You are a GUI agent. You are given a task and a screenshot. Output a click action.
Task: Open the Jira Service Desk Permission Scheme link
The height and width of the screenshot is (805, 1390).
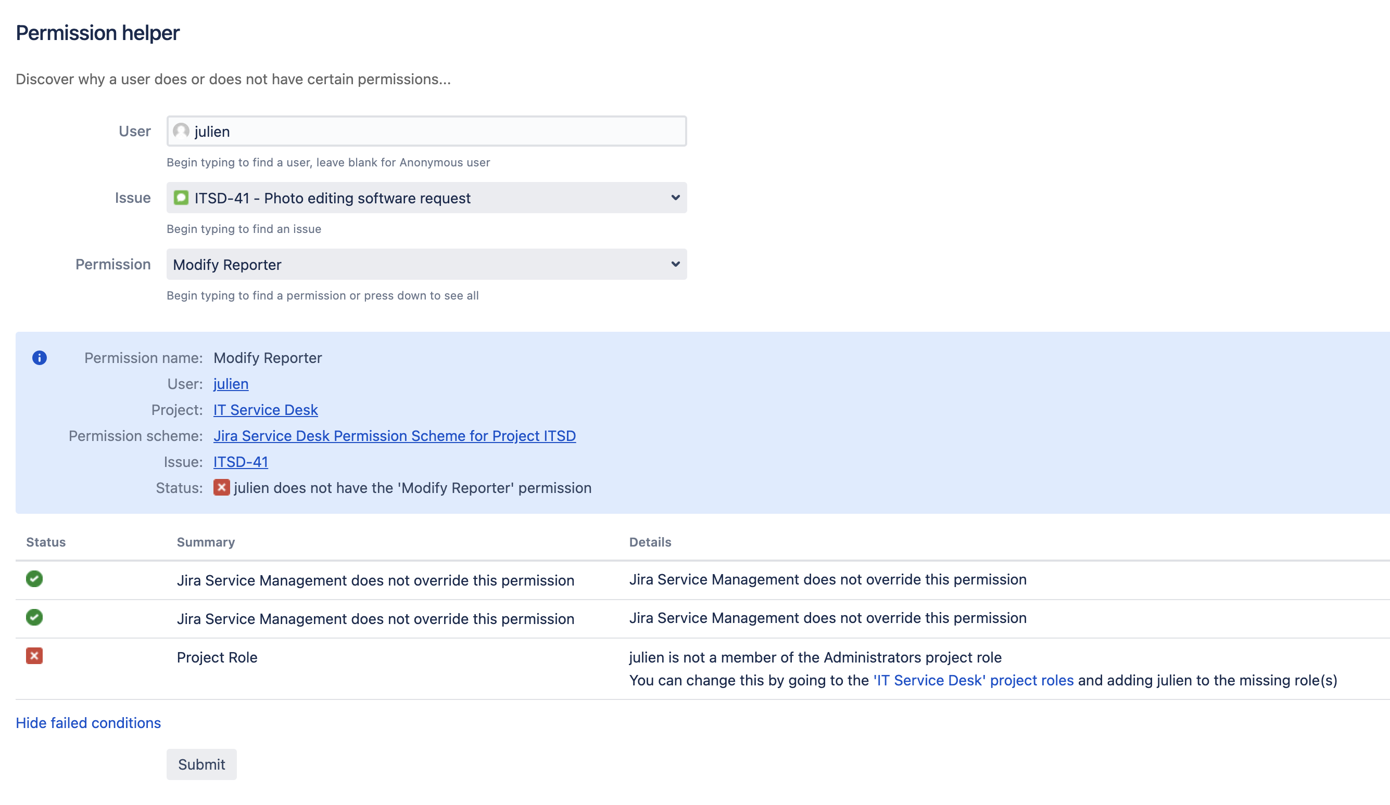(x=395, y=435)
